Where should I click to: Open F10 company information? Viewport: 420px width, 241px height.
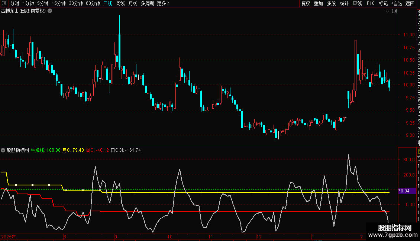[x=371, y=3]
